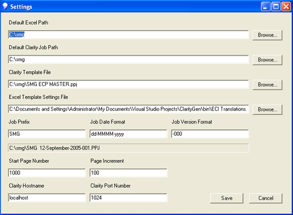This screenshot has width=293, height=215.
Task: Click the 'Excel Template Settings File' label
Action: tap(39, 97)
